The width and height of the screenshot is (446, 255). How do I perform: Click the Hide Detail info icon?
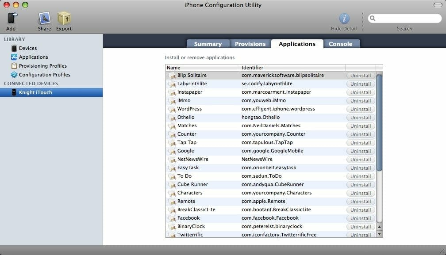[344, 19]
